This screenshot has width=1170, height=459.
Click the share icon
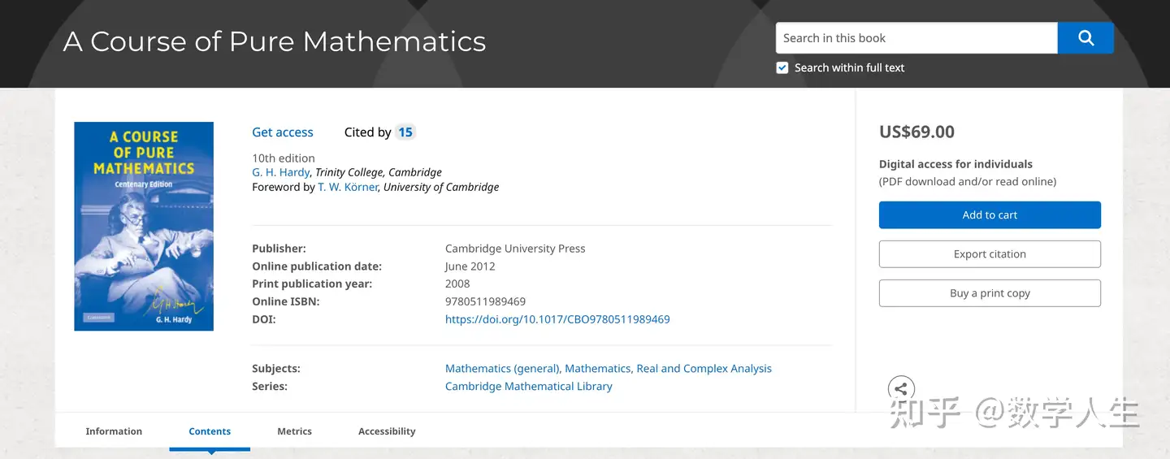tap(901, 389)
